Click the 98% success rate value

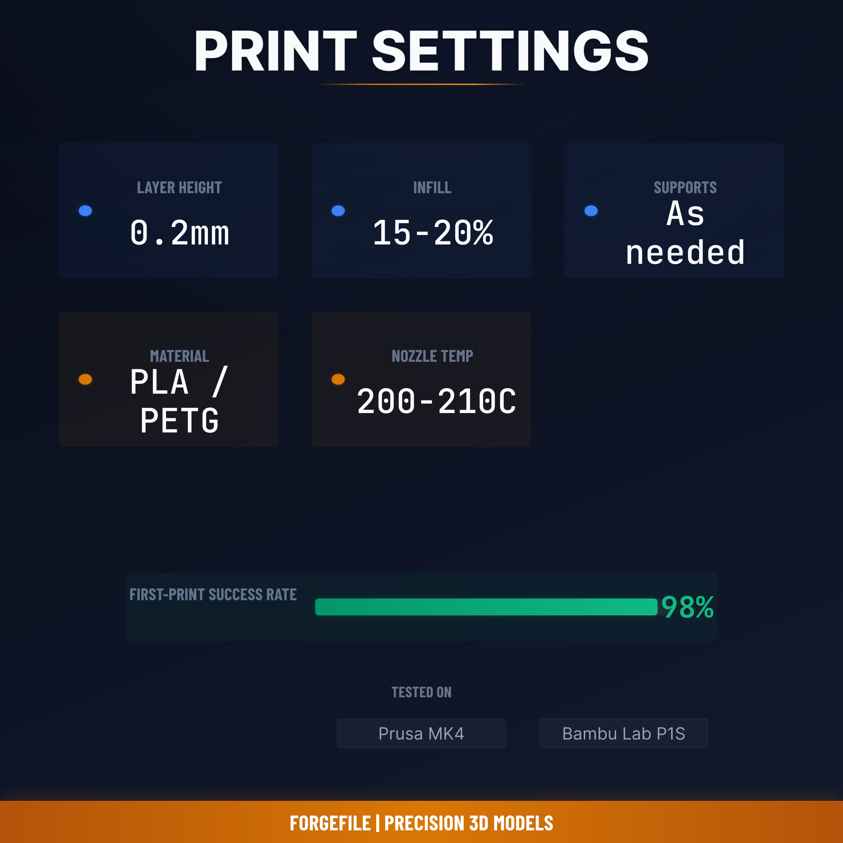click(687, 607)
